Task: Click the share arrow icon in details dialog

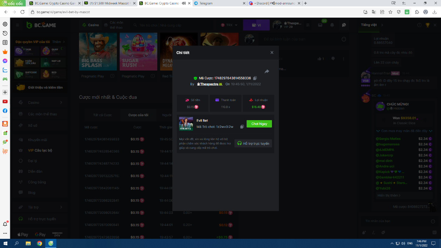Action: click(267, 71)
